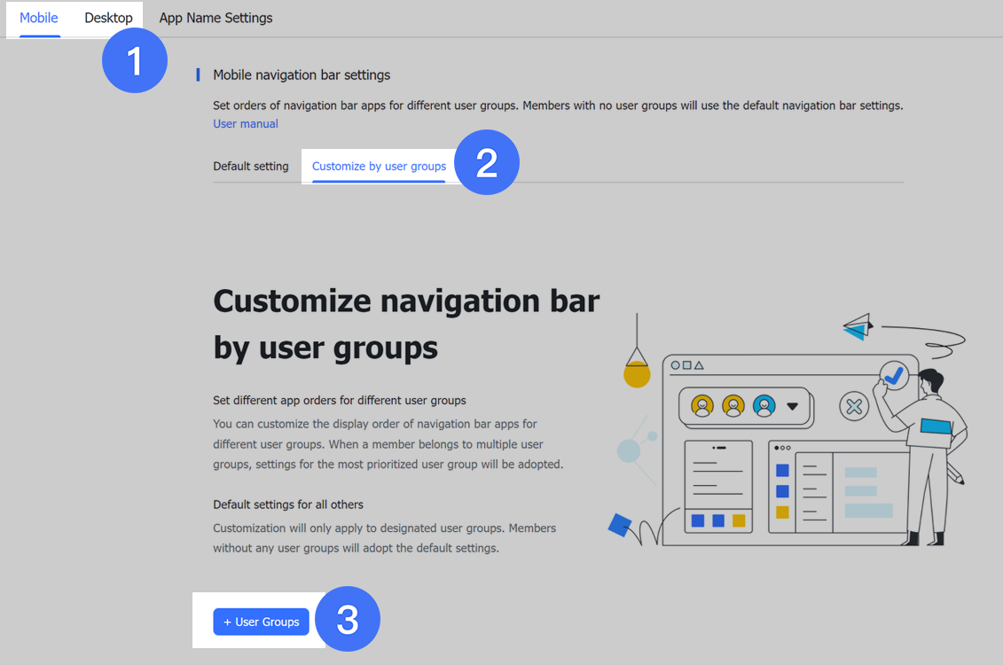Select the Mobile tab
This screenshot has width=1003, height=665.
pos(38,17)
